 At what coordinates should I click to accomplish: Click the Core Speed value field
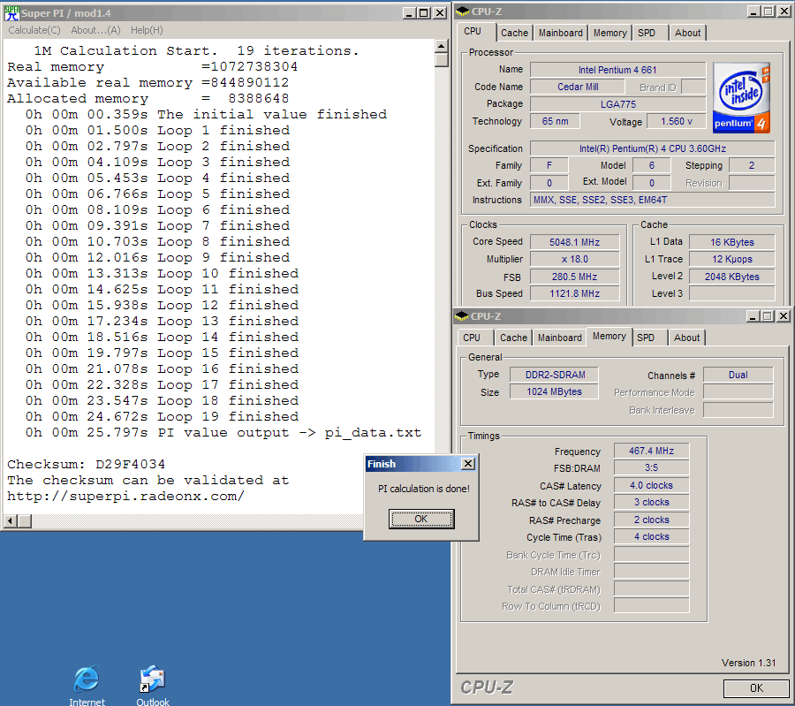575,241
